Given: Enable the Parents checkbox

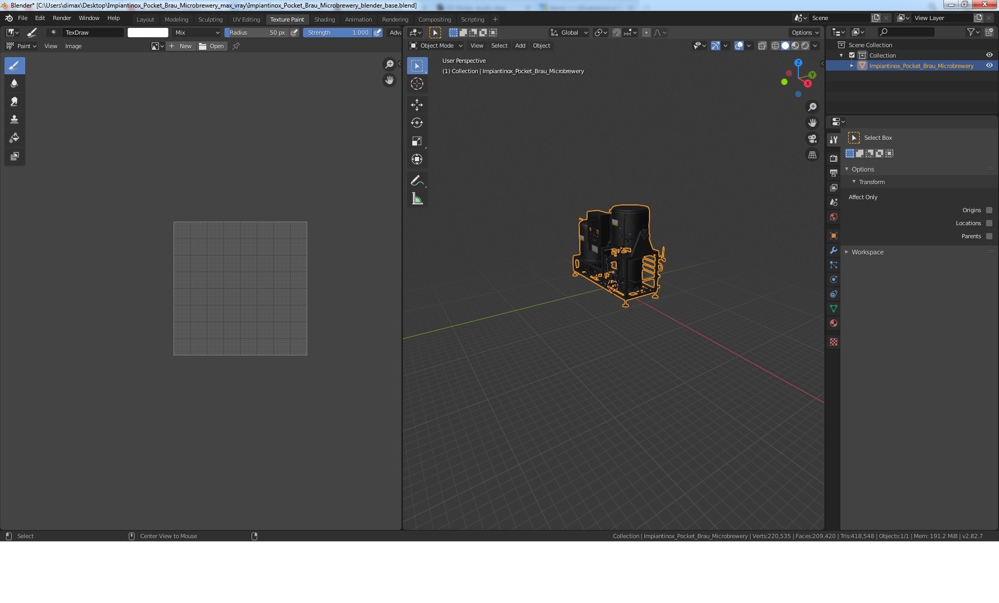Looking at the screenshot, I should tap(989, 236).
